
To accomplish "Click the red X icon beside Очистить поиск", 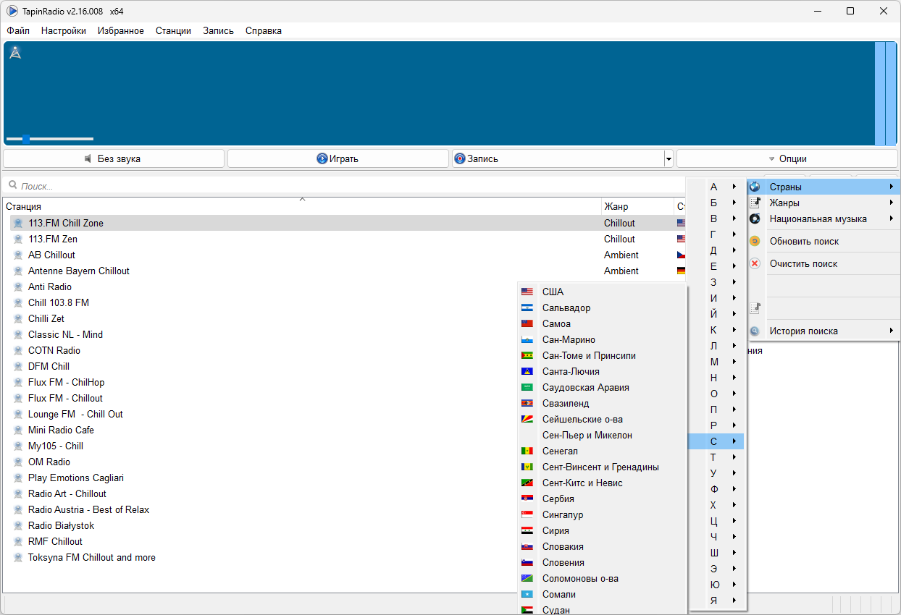I will click(755, 263).
